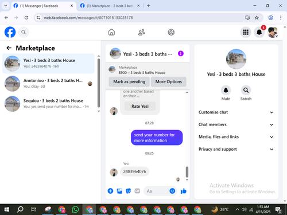Expand Customise chat section
Image resolution: width=287 pixels, height=215 pixels.
[236, 112]
